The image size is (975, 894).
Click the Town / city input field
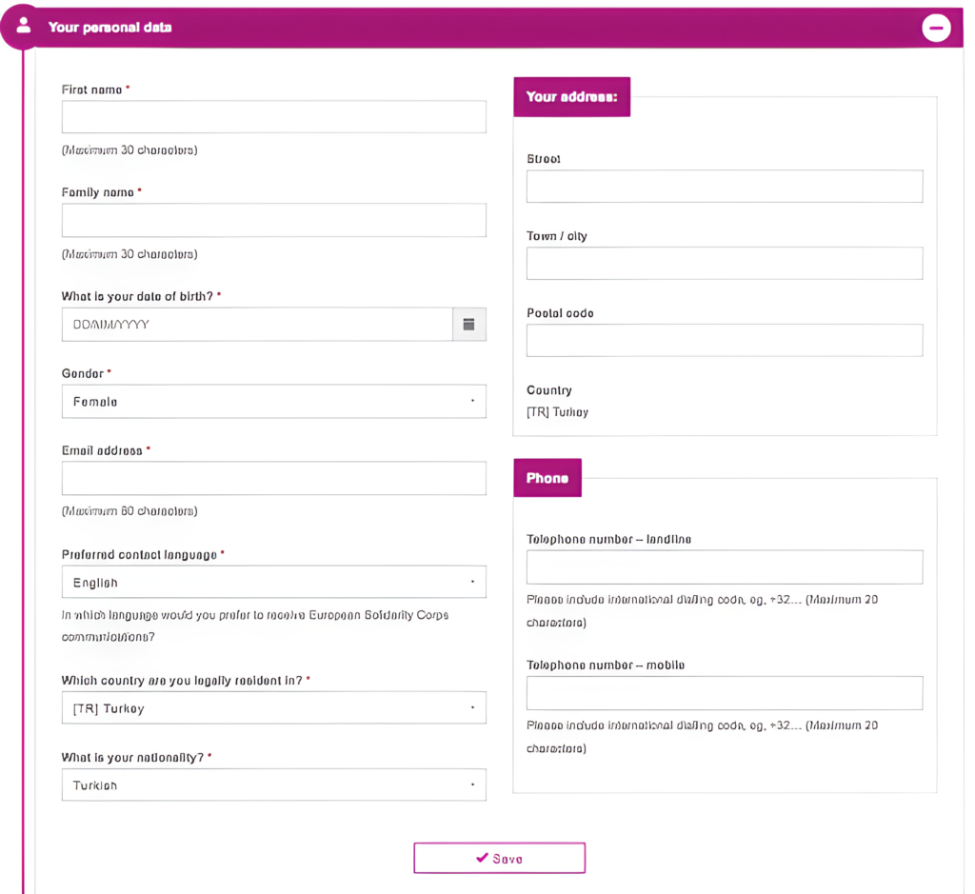click(725, 263)
